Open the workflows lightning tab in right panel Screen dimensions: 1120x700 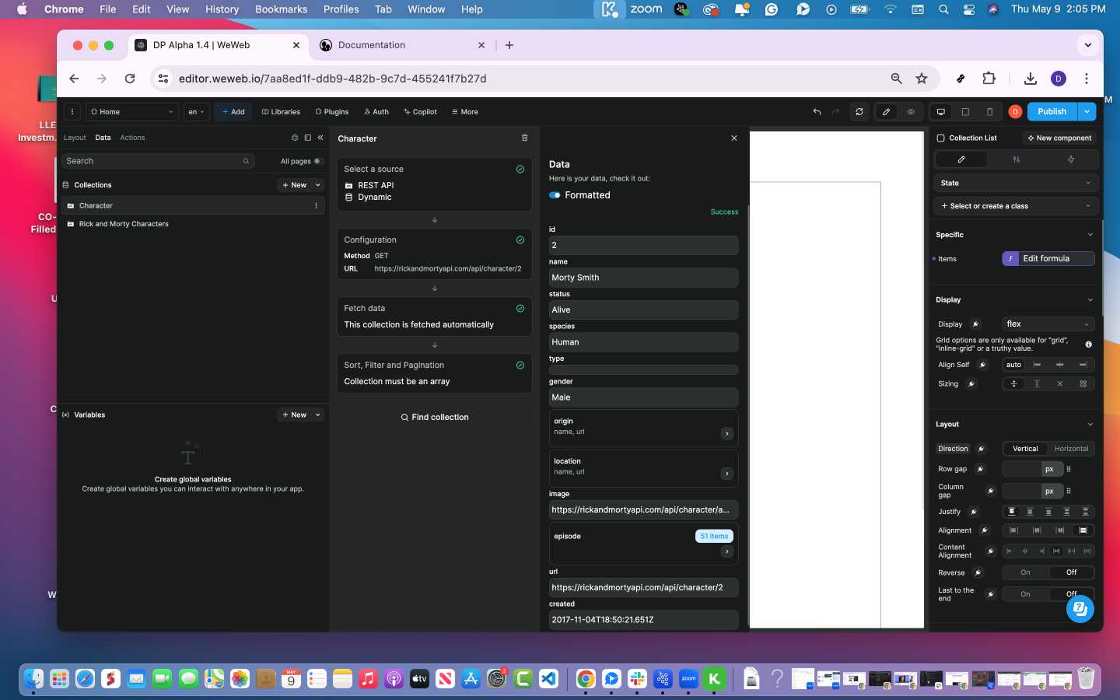pos(1071,159)
